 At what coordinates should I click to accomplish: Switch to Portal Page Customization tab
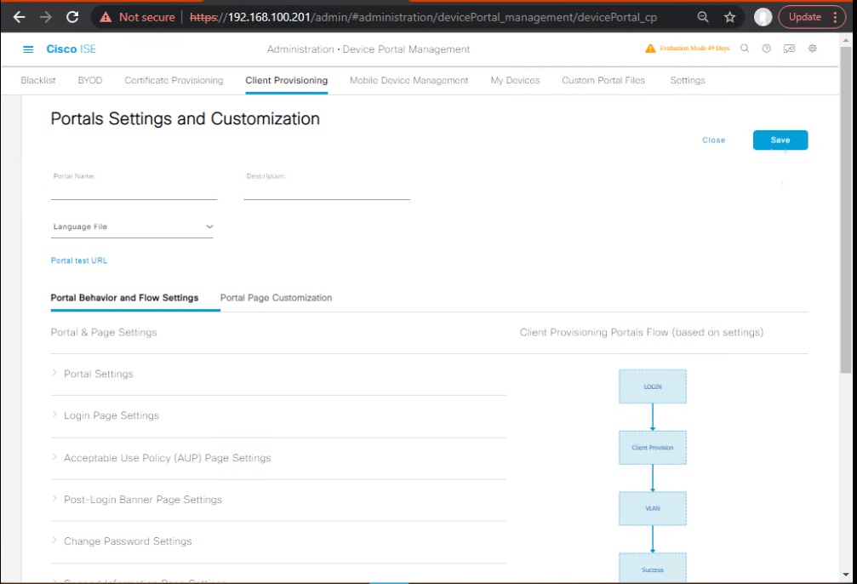pyautogui.click(x=276, y=298)
